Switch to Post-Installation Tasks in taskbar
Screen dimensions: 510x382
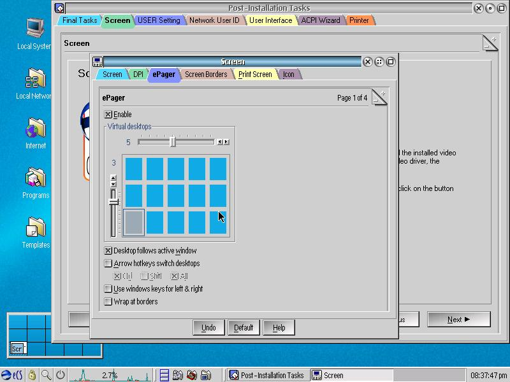click(x=268, y=375)
